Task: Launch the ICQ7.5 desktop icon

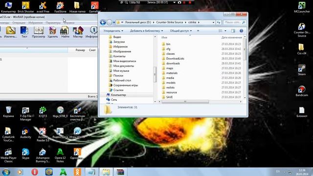Action: [x=43, y=112]
